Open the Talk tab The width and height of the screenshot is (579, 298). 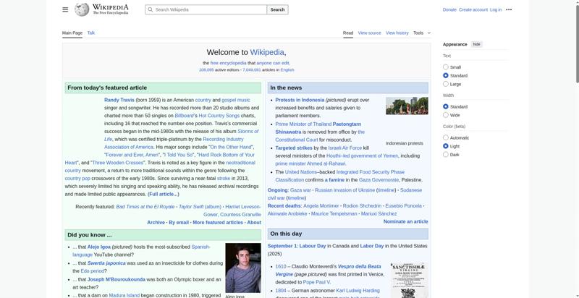click(91, 33)
